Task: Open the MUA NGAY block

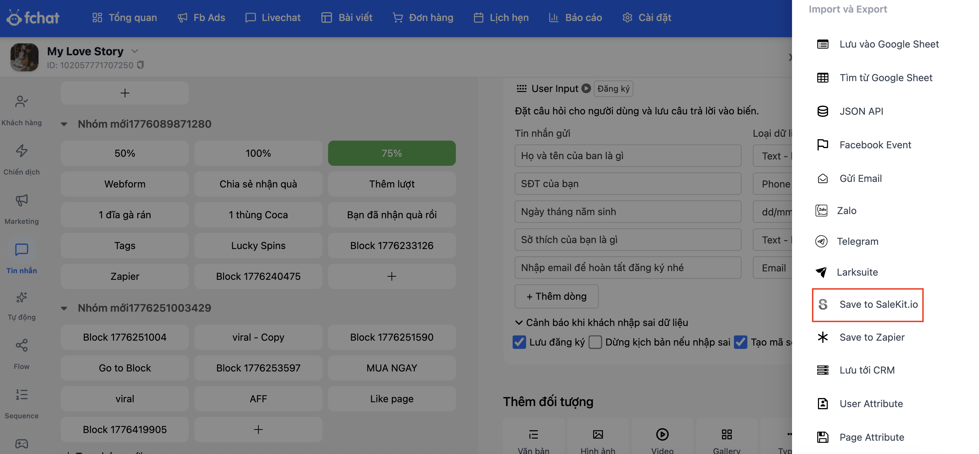Action: point(391,368)
